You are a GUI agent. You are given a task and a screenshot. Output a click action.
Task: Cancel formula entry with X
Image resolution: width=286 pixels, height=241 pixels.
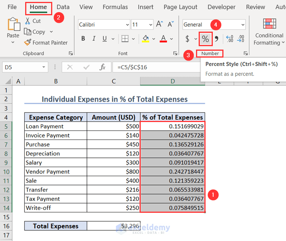(70, 67)
